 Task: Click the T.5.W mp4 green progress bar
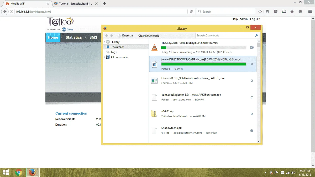pos(203,64)
